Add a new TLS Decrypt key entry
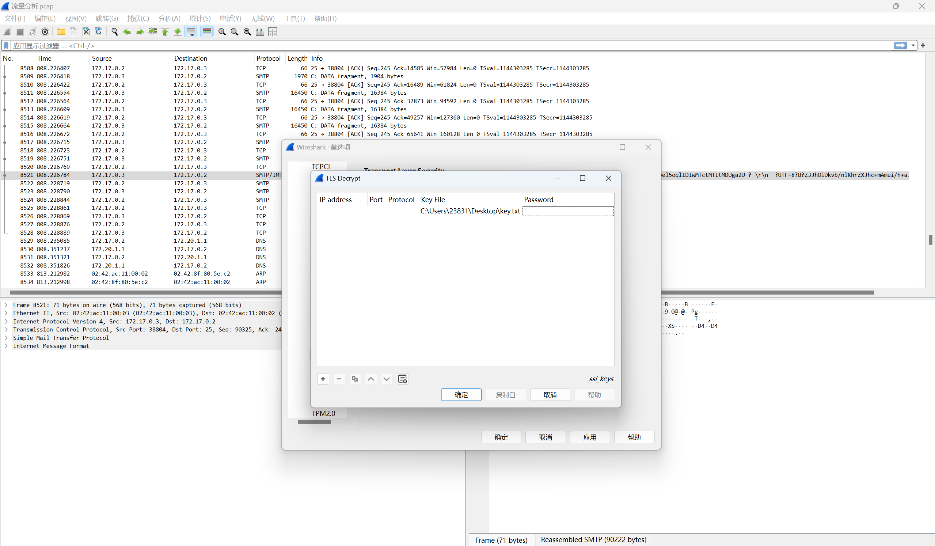Viewport: 935px width, 546px height. [x=323, y=379]
